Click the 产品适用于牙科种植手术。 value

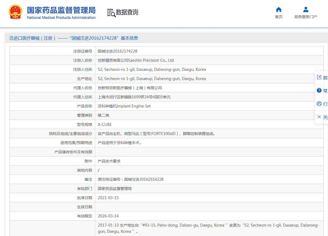point(120,143)
